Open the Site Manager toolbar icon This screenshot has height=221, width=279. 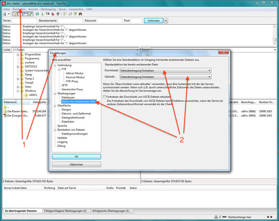(x=4, y=14)
